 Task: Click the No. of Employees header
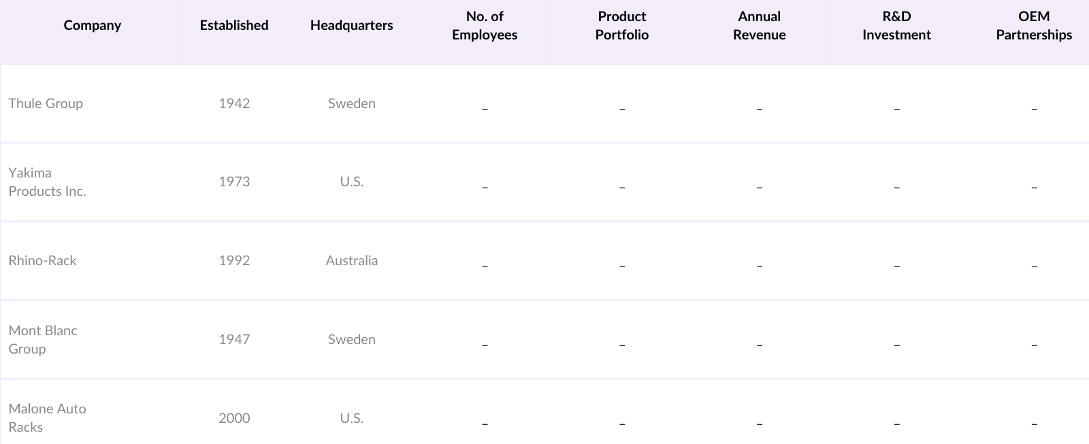485,25
